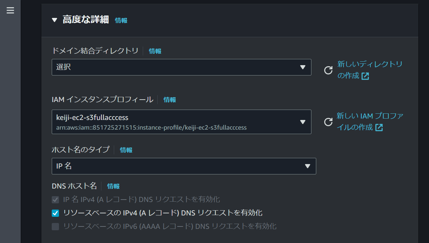
Task: Toggle リソースベースの IPv6 (AAAA レコード) checkbox
Action: (x=55, y=226)
